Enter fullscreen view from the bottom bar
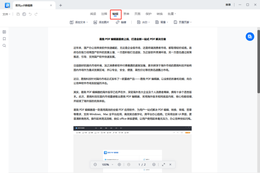260x173 pixels. 163,164
